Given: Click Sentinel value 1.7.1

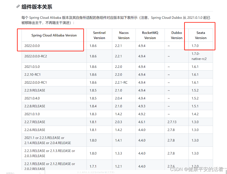Looking at the screenshot, I should (93, 166).
